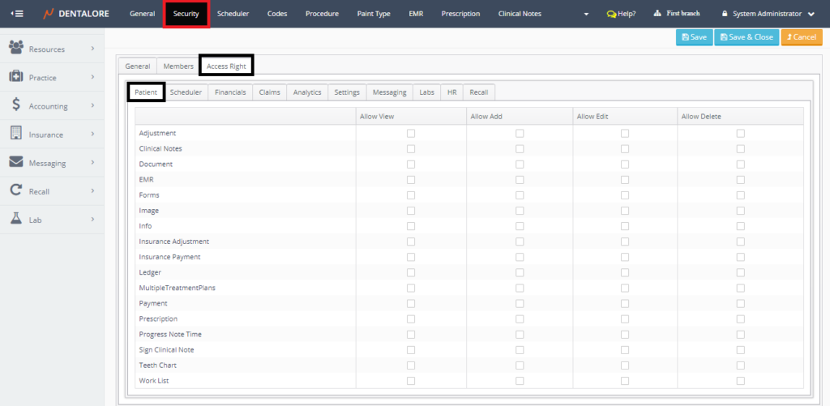Expand the Resources sidebar chevron

coord(92,49)
